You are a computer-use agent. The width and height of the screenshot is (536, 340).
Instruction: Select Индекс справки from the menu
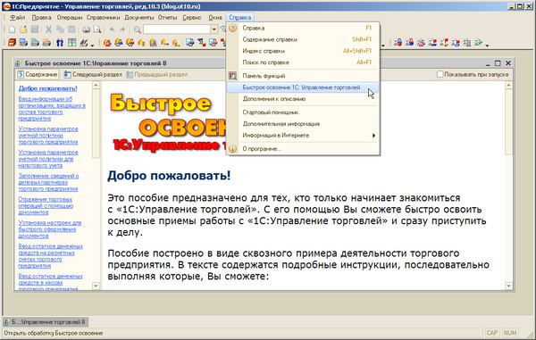tap(303, 51)
